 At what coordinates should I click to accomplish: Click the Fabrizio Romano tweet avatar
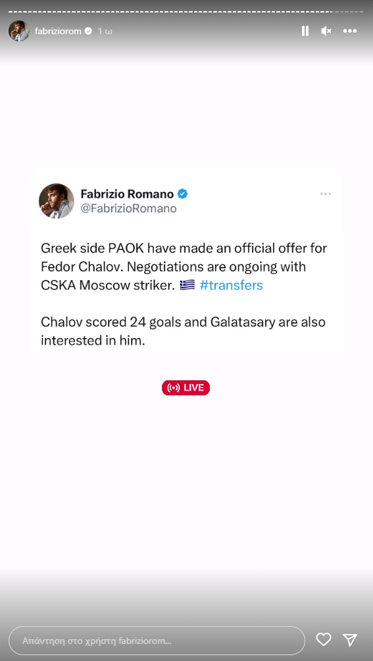57,201
